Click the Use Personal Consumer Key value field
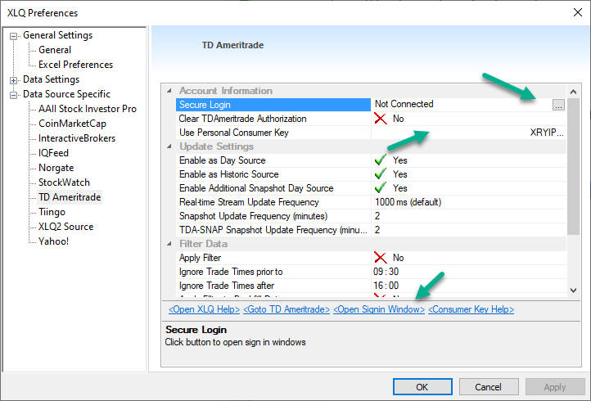The height and width of the screenshot is (401, 591). click(x=468, y=133)
